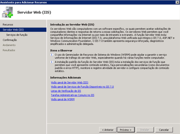The image size is (180, 134).
Task: Click the Servidor Web (IIS) page title
Action: pos(34,12)
